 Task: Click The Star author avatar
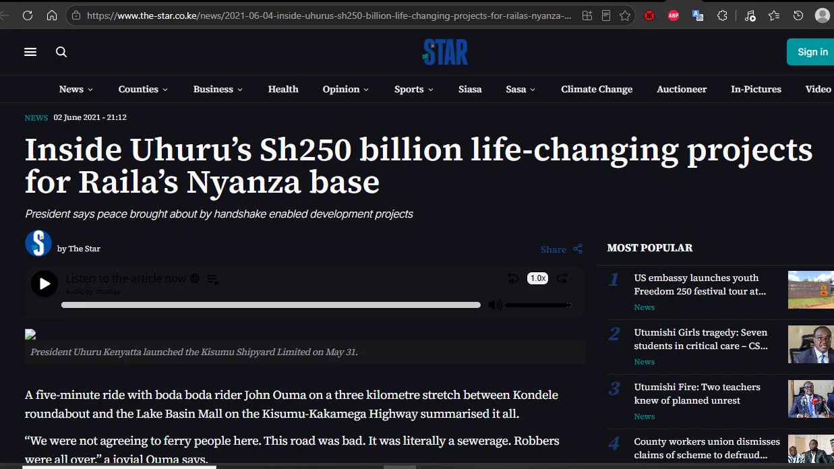click(38, 243)
